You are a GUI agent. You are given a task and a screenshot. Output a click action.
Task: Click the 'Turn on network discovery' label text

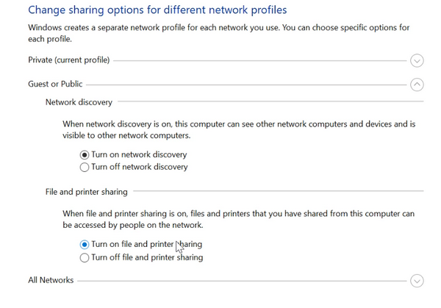click(139, 155)
